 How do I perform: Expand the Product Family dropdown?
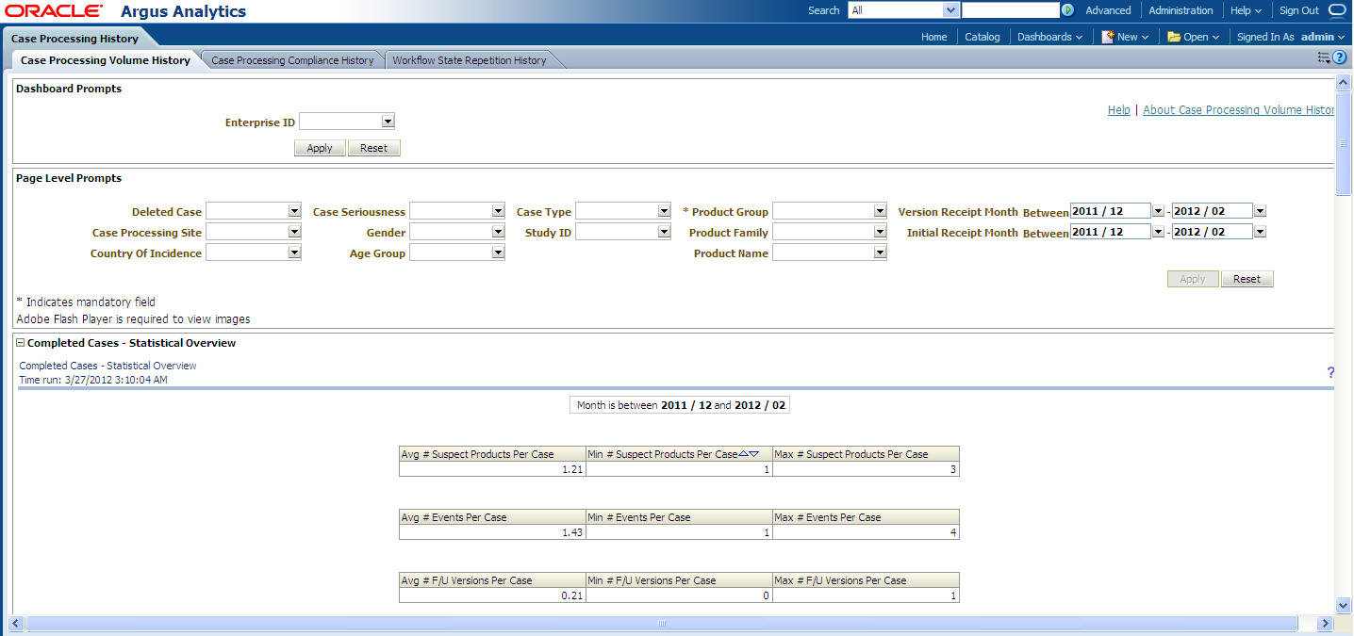click(880, 232)
